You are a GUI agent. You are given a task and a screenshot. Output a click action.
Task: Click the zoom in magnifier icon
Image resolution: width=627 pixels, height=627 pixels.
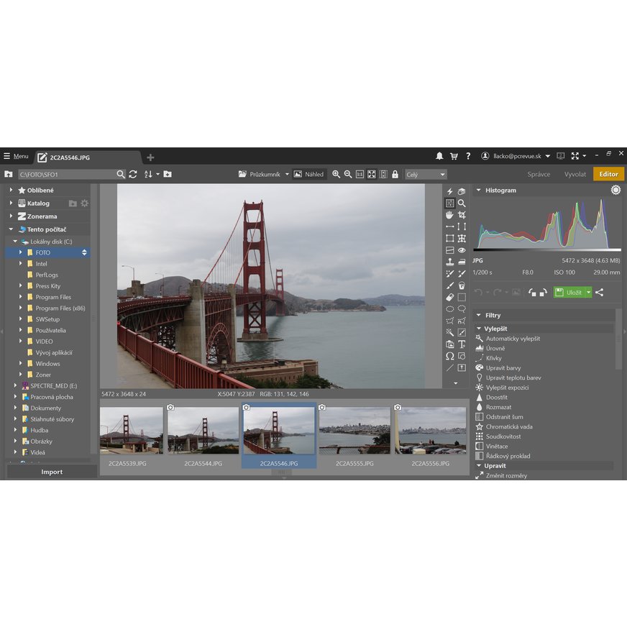point(335,174)
